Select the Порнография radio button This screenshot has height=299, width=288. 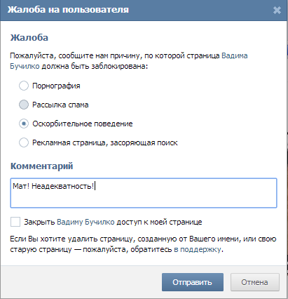(x=24, y=86)
